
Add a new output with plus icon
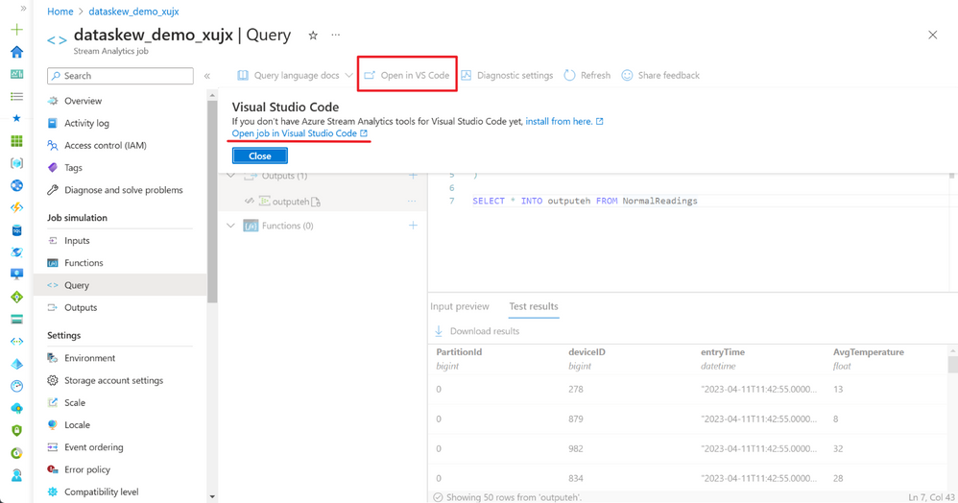pyautogui.click(x=413, y=176)
